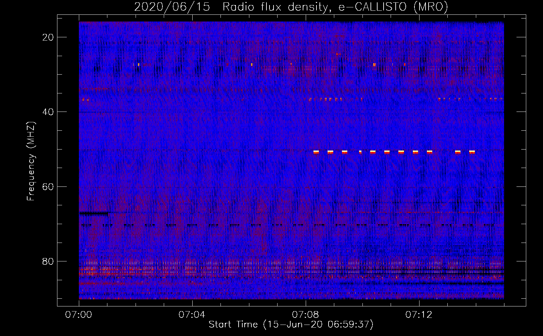Click the 'Frequency (MHZ)' y-axis label
This screenshot has width=543, height=336.
coord(31,161)
